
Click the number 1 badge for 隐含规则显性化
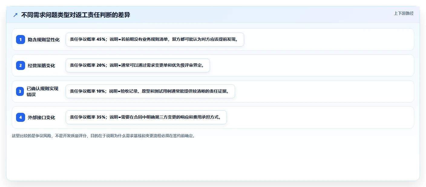click(21, 40)
